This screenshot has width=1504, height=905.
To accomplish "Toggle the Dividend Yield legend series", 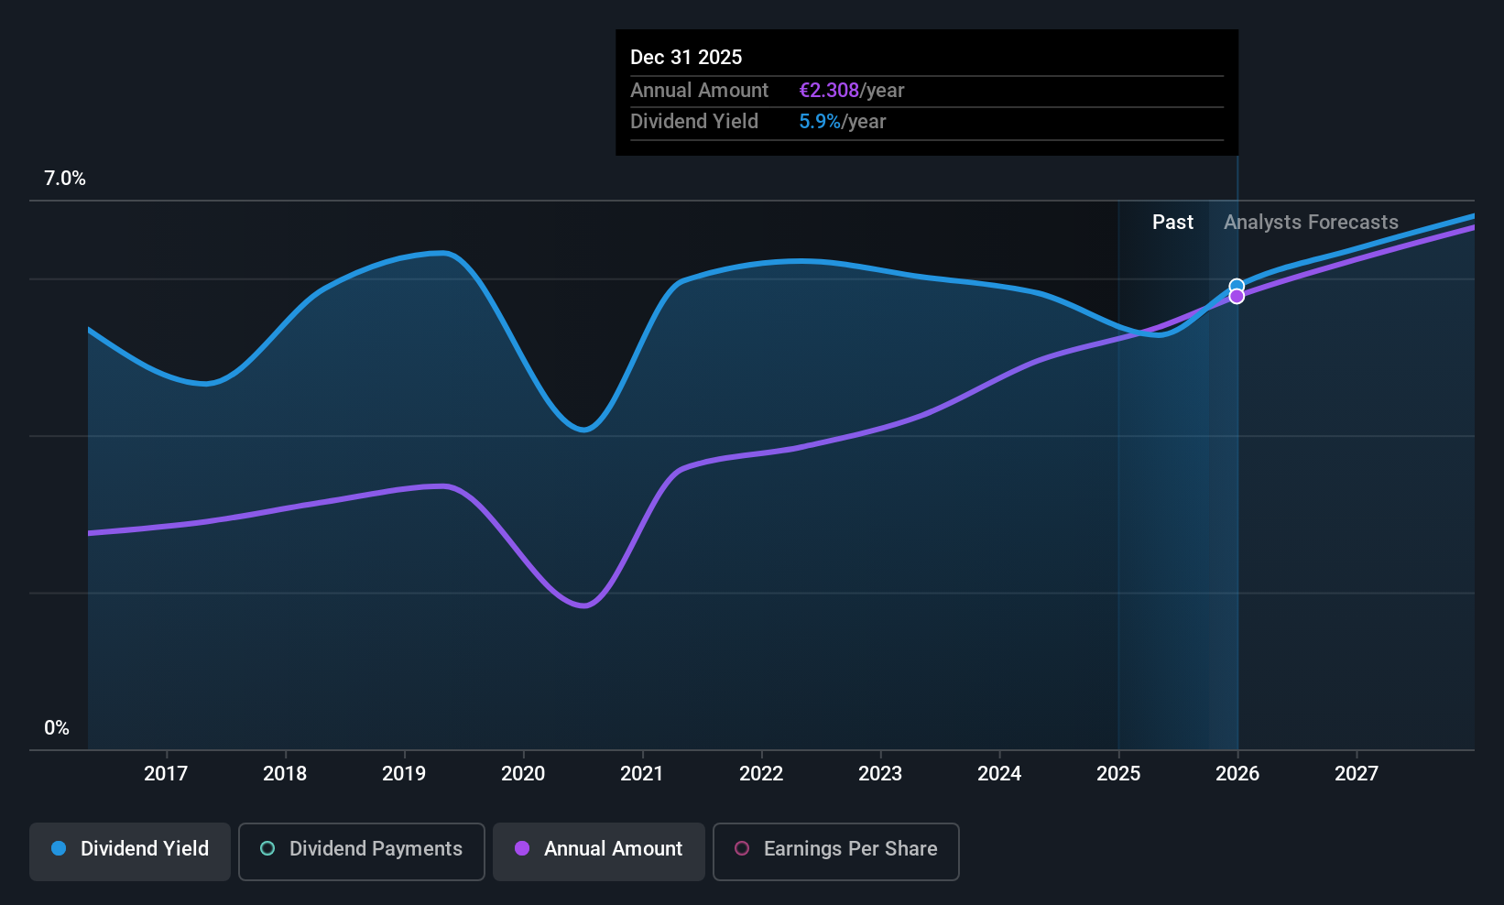I will point(130,849).
